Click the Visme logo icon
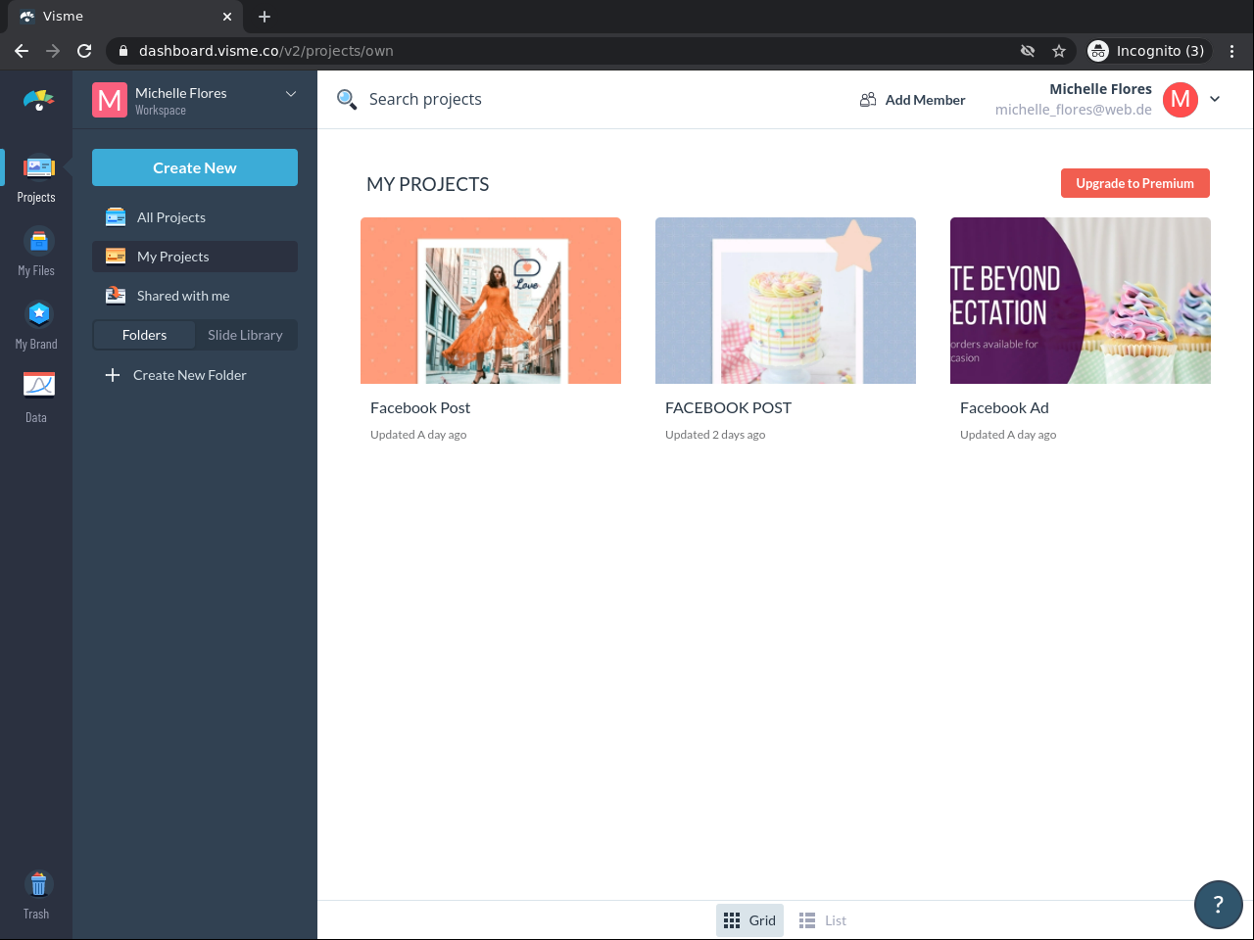1254x940 pixels. click(38, 100)
